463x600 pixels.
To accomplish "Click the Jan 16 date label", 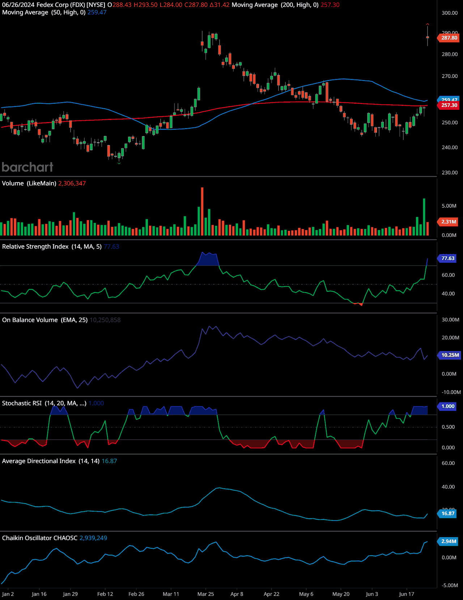I will coord(39,594).
